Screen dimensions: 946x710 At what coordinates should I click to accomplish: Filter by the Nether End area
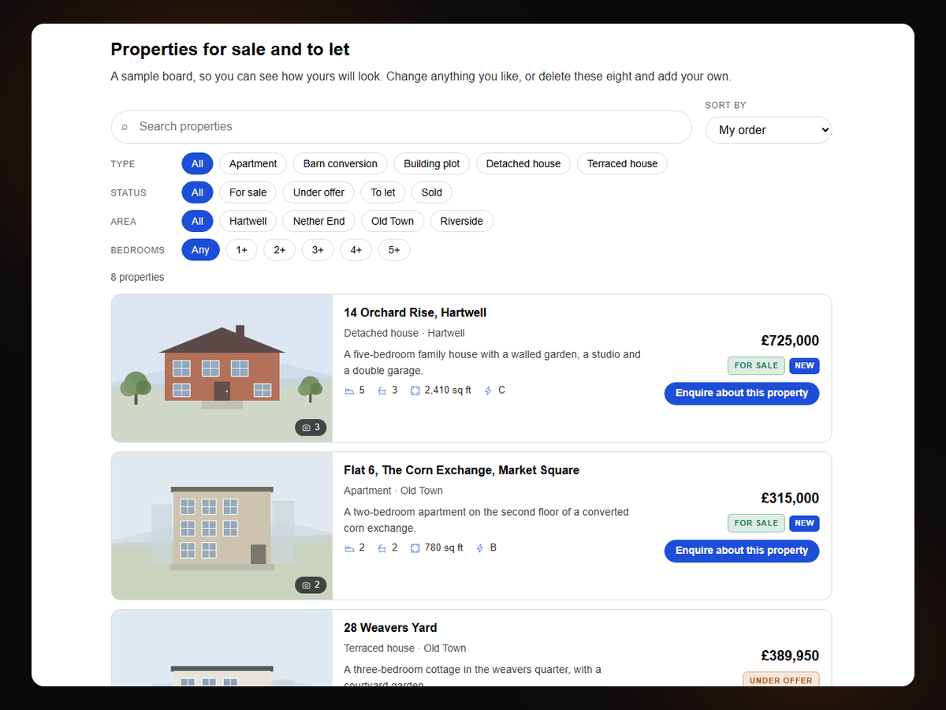point(319,221)
